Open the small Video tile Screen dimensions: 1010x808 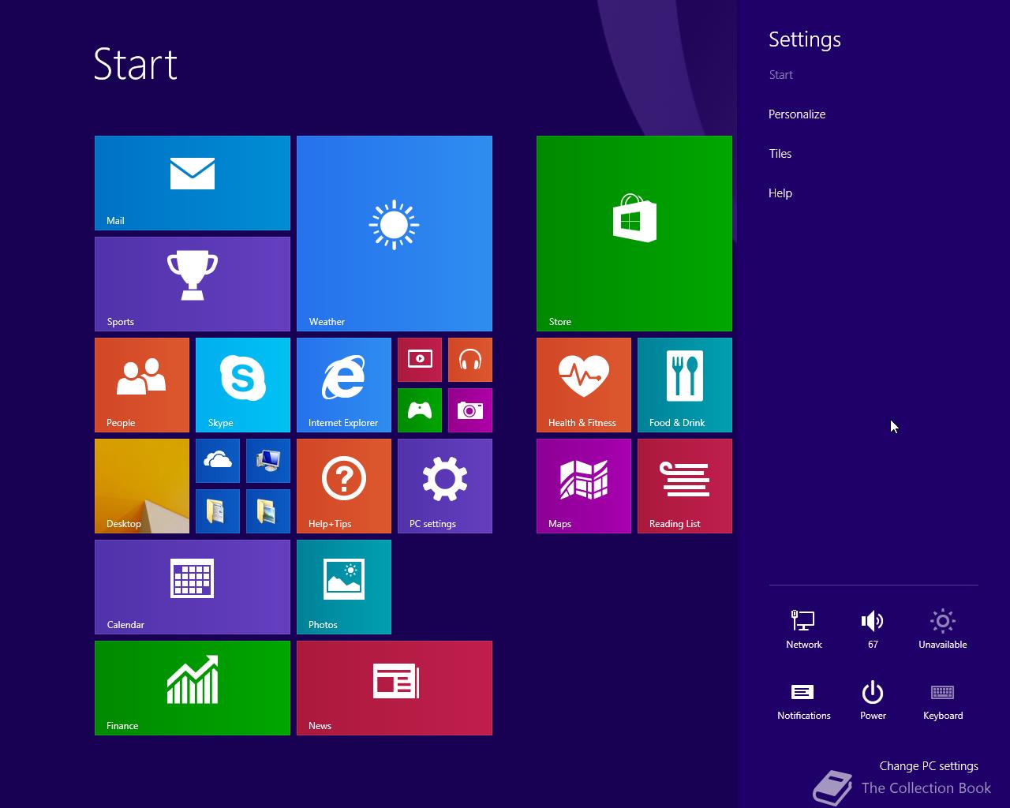[420, 360]
